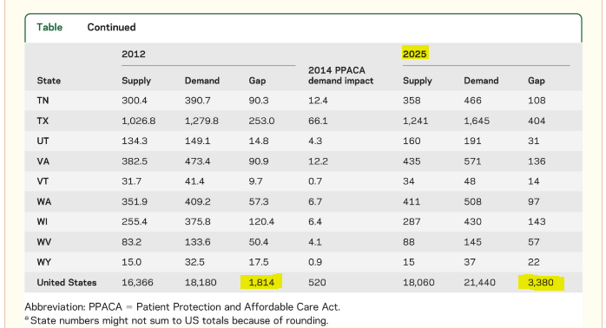Click the State column header
The image size is (606, 328).
click(x=49, y=81)
